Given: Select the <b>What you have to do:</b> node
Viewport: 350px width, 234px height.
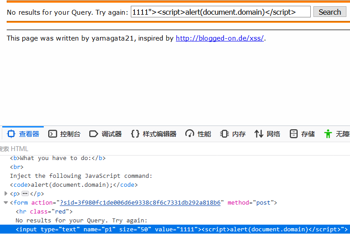Looking at the screenshot, I should coord(58,158).
